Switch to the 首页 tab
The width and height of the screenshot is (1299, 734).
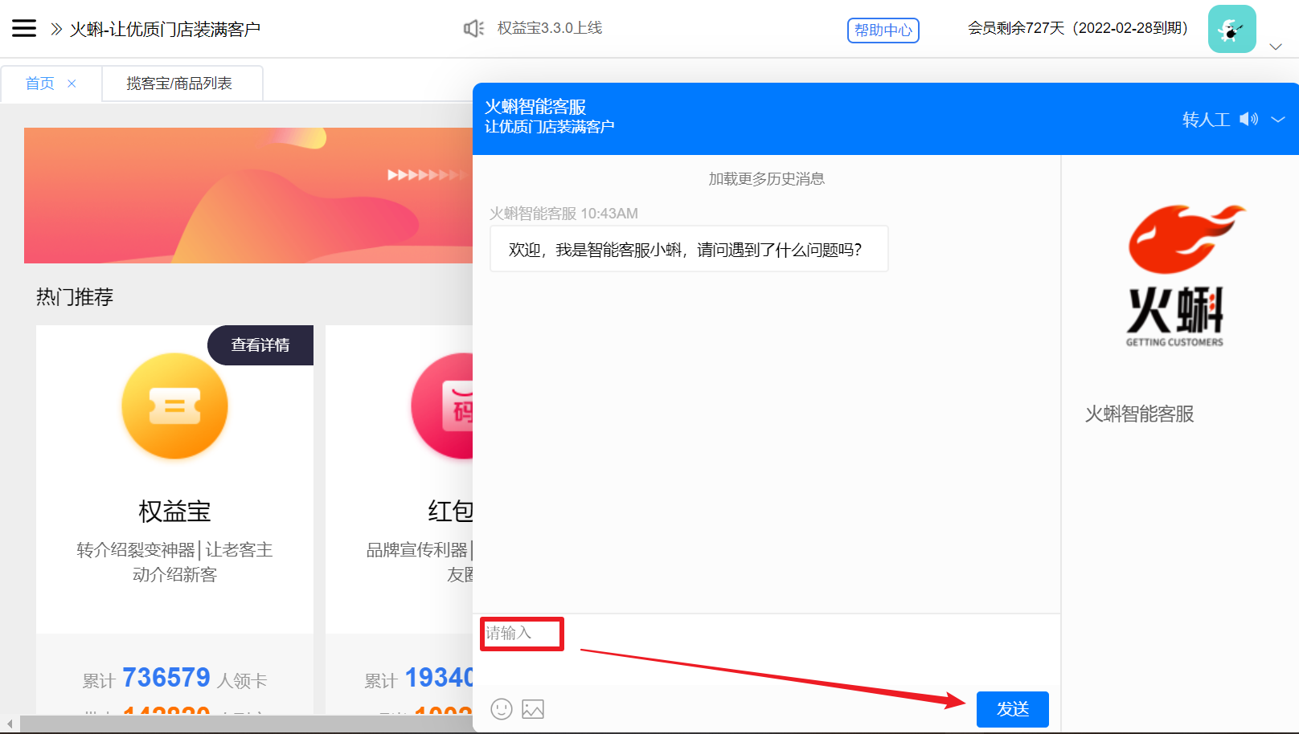coord(40,84)
